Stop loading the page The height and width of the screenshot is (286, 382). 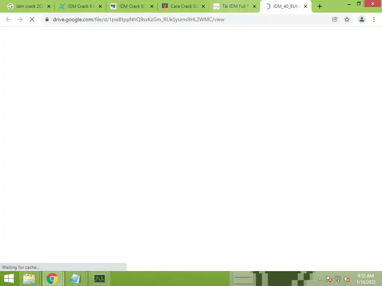click(32, 19)
